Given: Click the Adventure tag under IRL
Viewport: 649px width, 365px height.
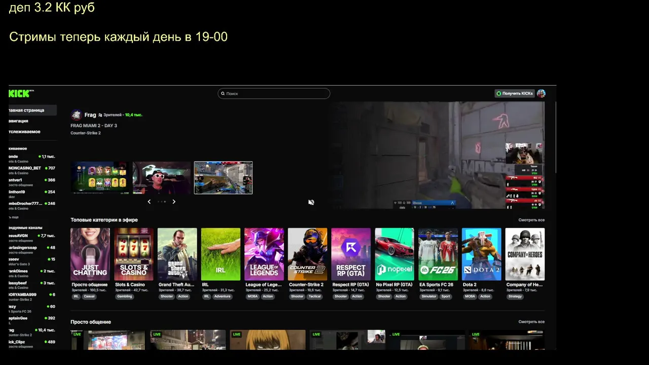Looking at the screenshot, I should click(222, 297).
